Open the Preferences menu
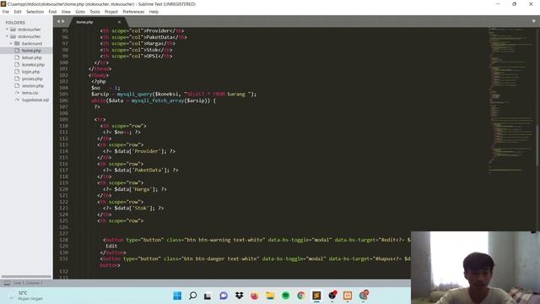 133,12
